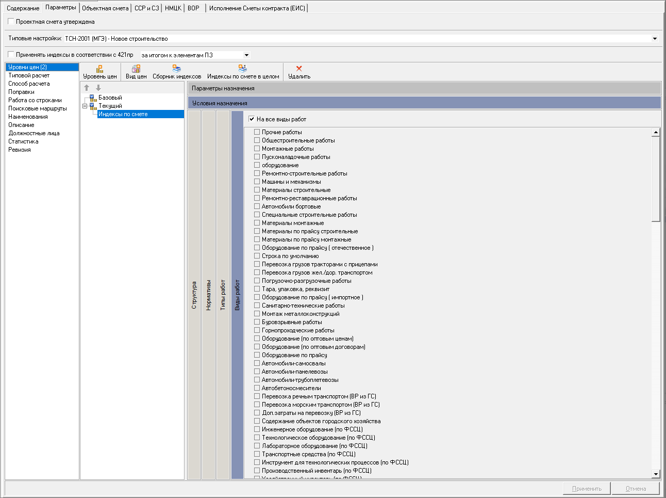Switch to the Объектная смета tab
The image size is (666, 498).
(x=105, y=8)
